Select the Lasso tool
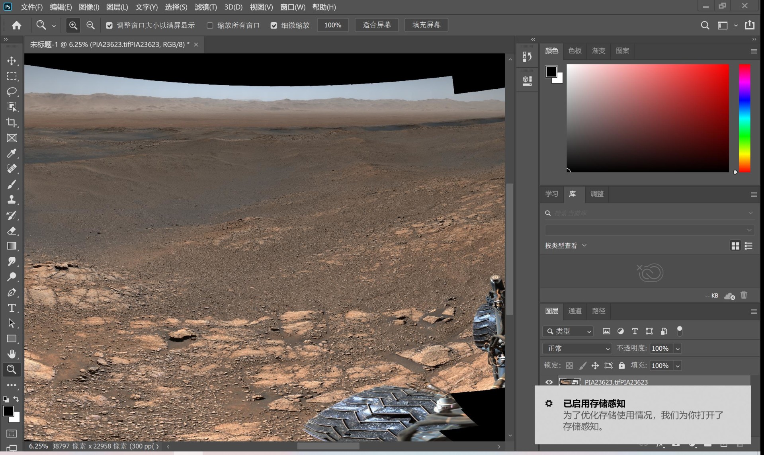The image size is (764, 455). coord(12,92)
